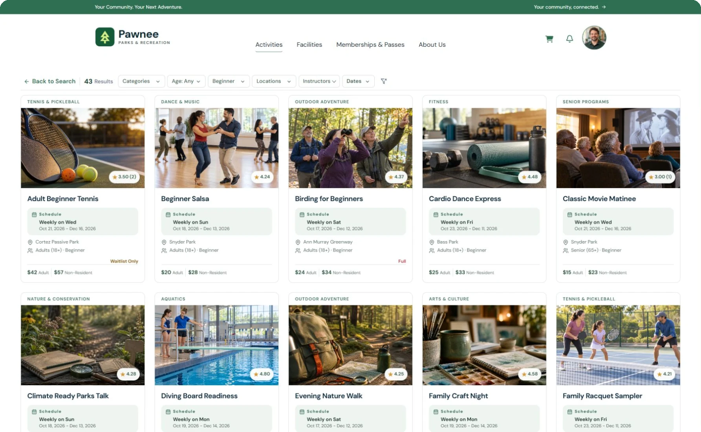Click the Full status label on Birding card

[x=402, y=261]
